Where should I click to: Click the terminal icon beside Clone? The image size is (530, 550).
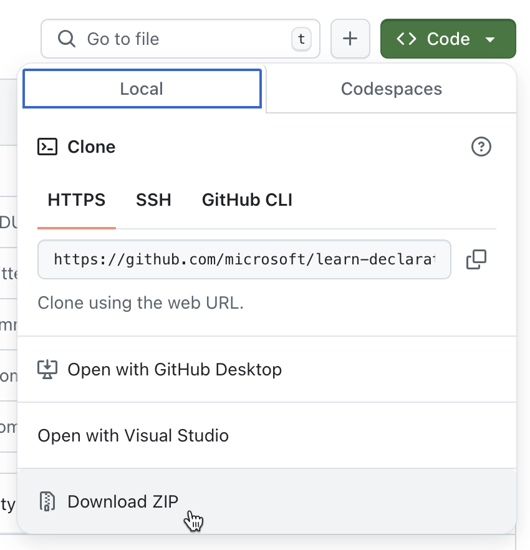tap(47, 147)
